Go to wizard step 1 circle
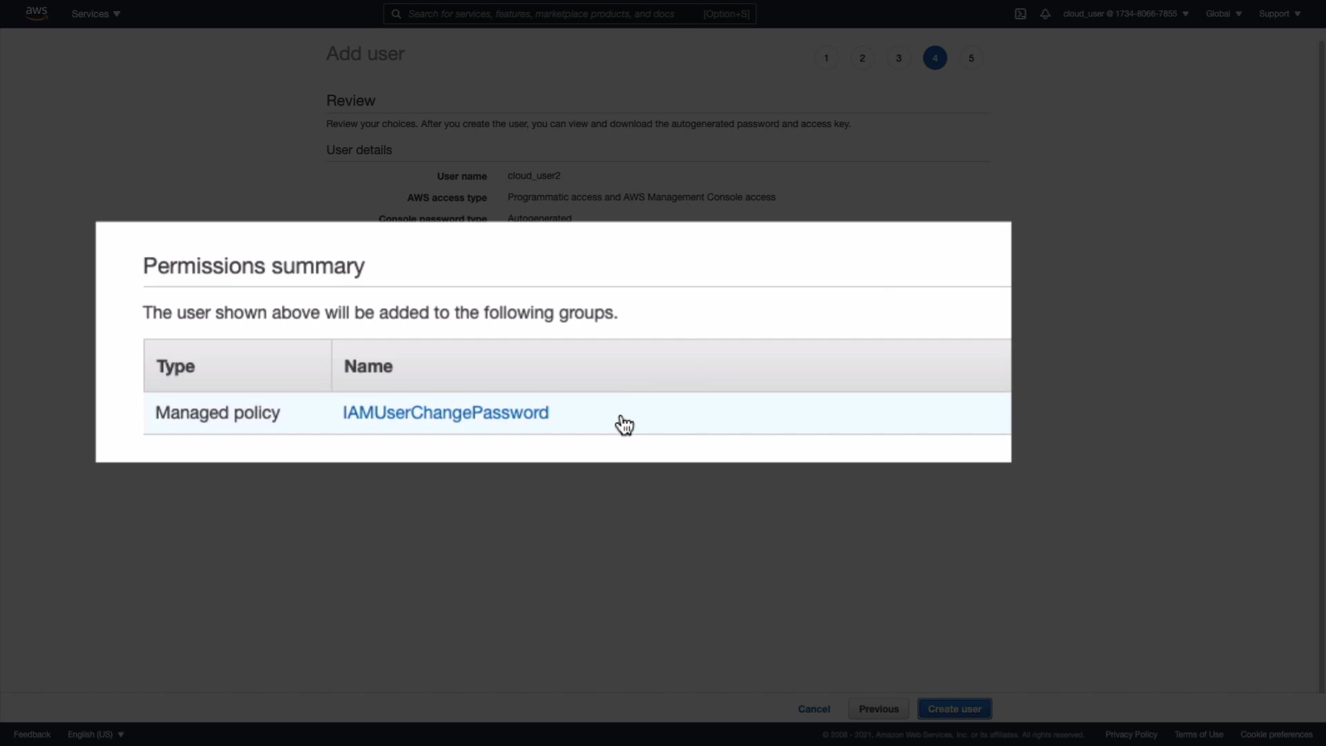Image resolution: width=1326 pixels, height=746 pixels. [x=826, y=58]
